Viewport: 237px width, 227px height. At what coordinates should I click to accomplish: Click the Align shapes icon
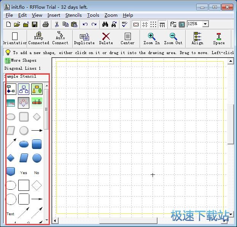coord(197,38)
